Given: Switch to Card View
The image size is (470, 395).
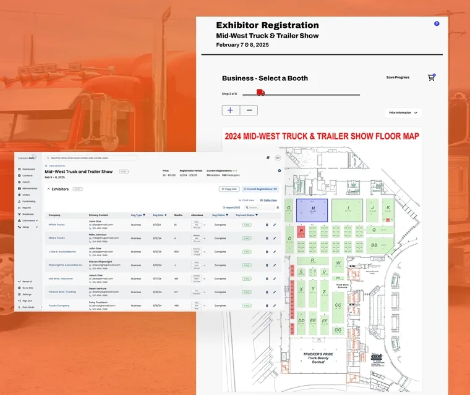Looking at the screenshot, I should [246, 200].
